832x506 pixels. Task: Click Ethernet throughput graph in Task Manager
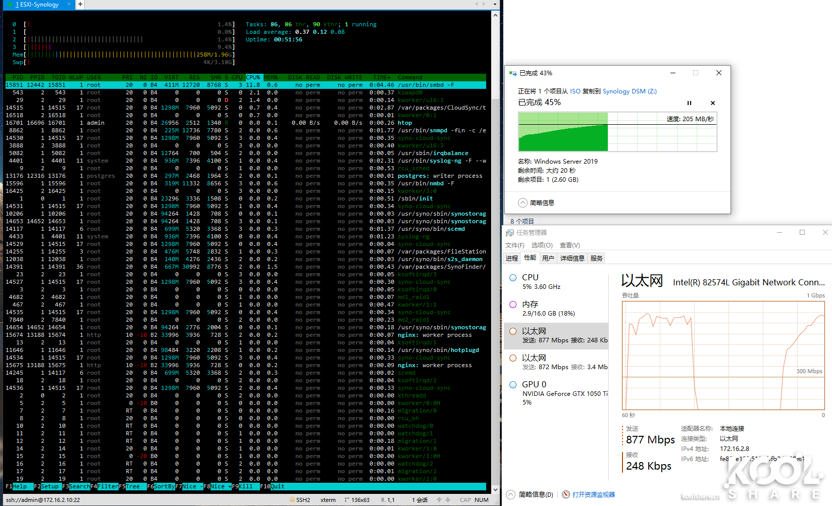coord(723,356)
